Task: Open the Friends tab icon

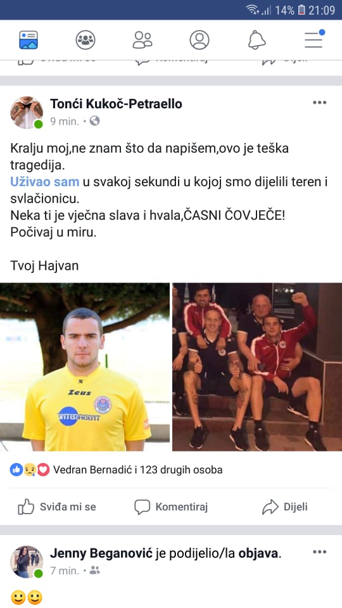Action: tap(142, 40)
